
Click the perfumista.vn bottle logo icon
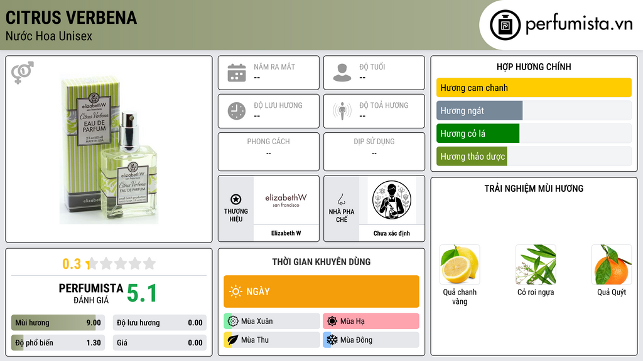coord(505,25)
